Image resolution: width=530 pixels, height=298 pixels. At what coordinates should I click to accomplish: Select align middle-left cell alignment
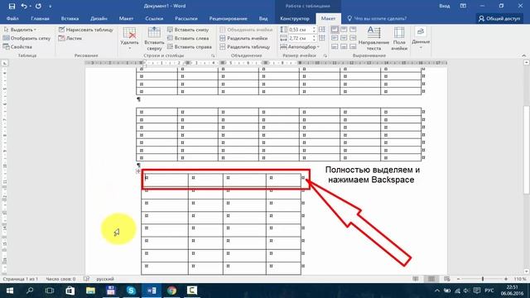[x=335, y=38]
